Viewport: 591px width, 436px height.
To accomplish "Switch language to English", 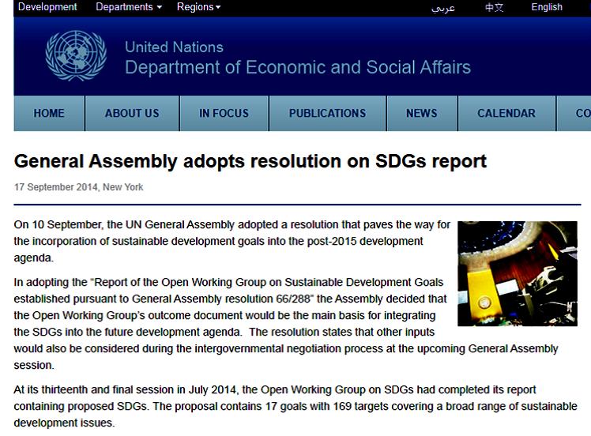I will coord(547,7).
